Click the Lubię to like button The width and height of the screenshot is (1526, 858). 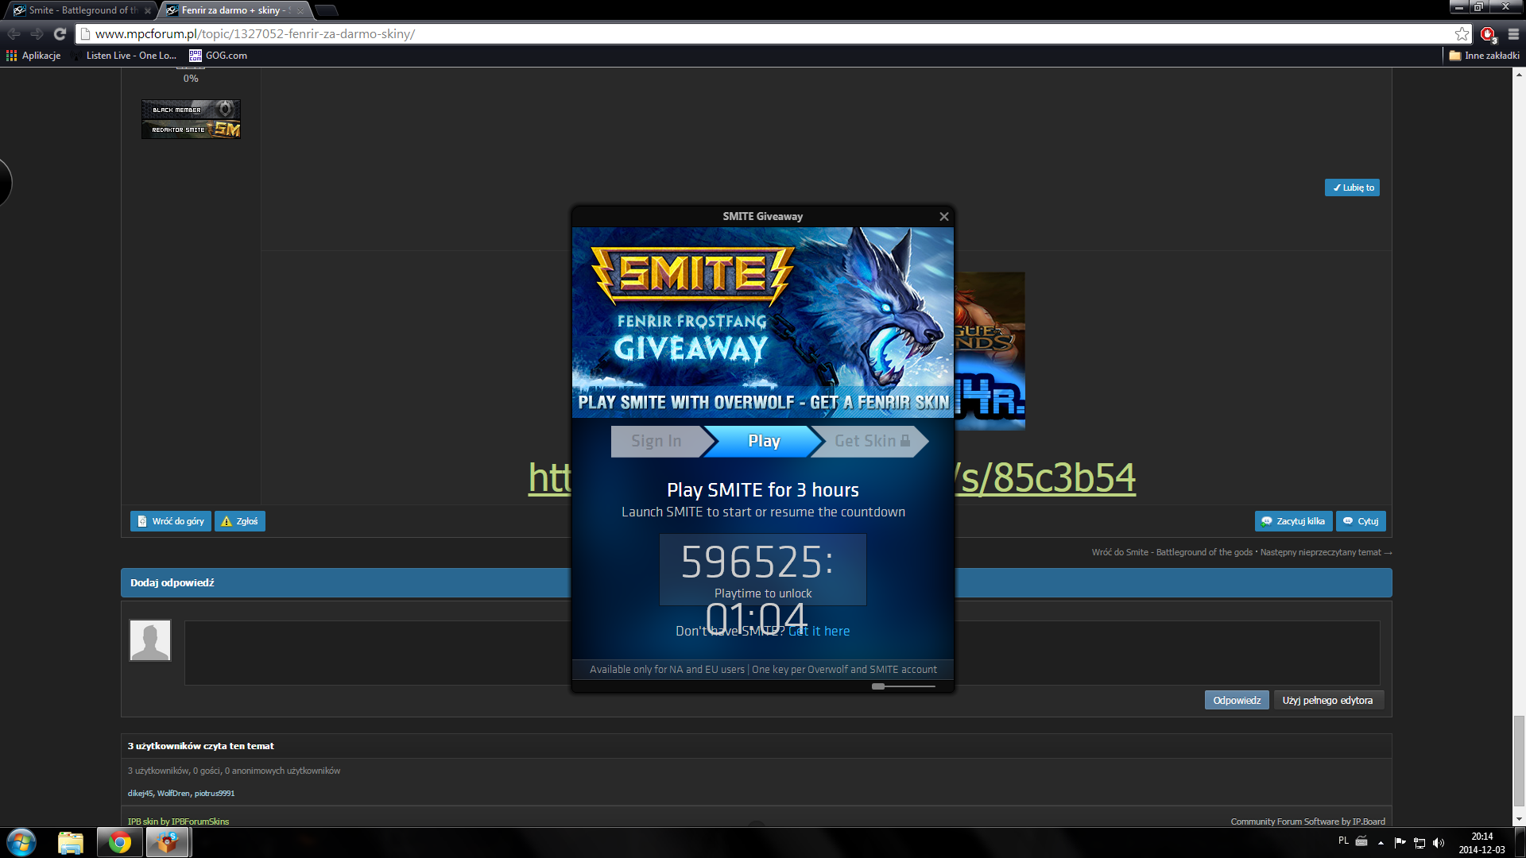[1352, 188]
